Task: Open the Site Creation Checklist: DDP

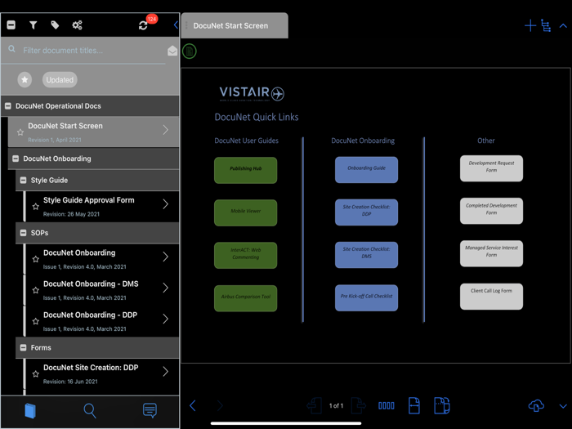Action: click(x=366, y=212)
